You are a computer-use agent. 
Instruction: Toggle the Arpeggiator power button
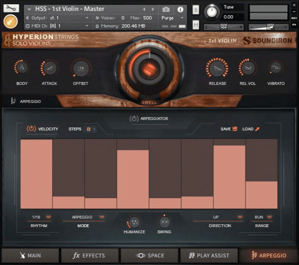pyautogui.click(x=134, y=119)
